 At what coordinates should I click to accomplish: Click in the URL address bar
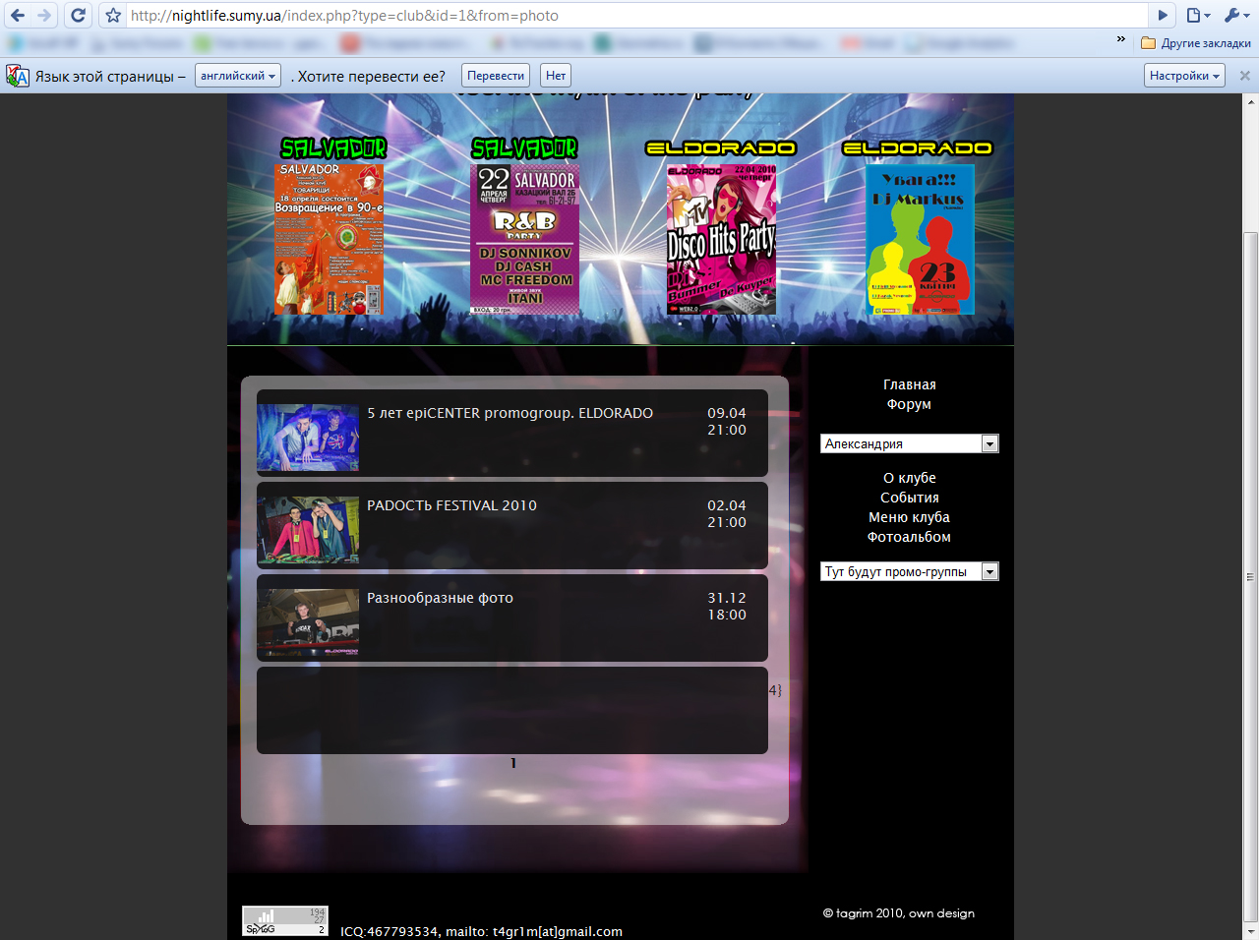629,16
